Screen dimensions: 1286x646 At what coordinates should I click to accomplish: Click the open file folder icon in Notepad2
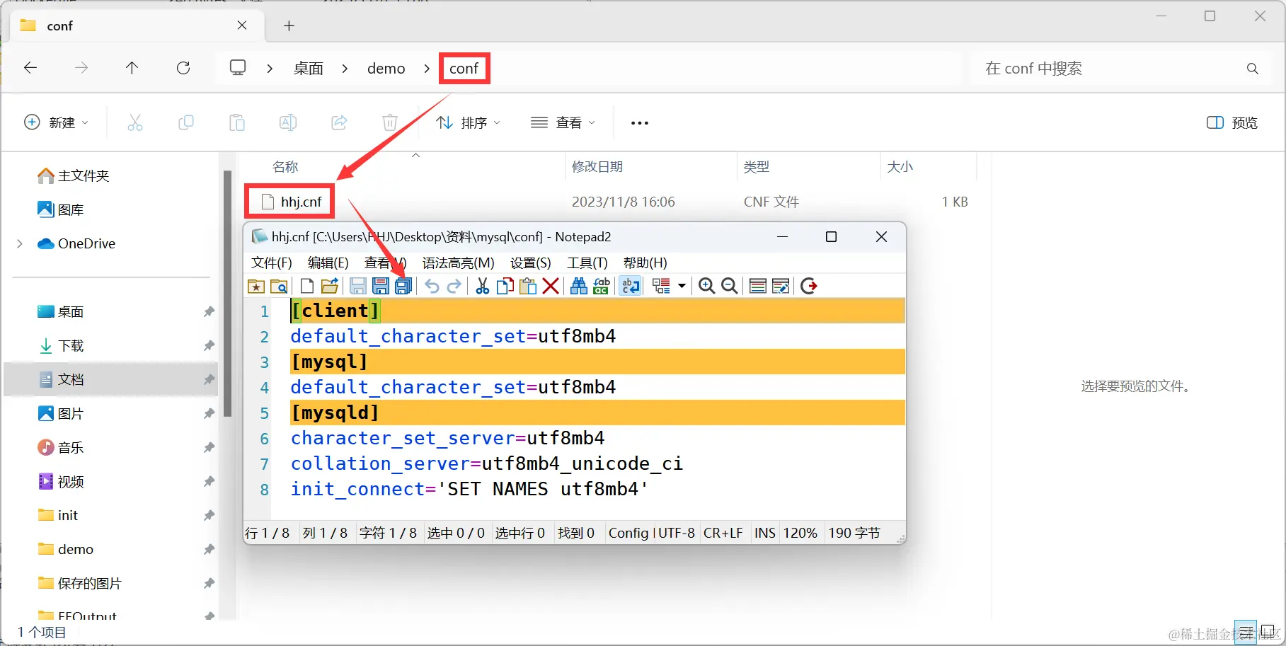tap(330, 286)
